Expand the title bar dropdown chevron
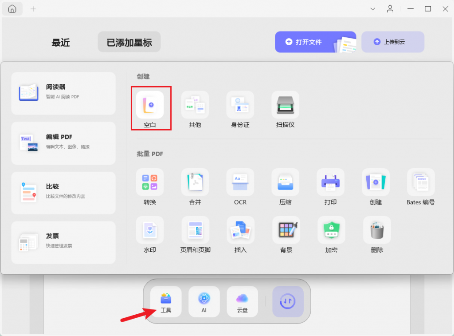This screenshot has width=454, height=336. tap(373, 9)
